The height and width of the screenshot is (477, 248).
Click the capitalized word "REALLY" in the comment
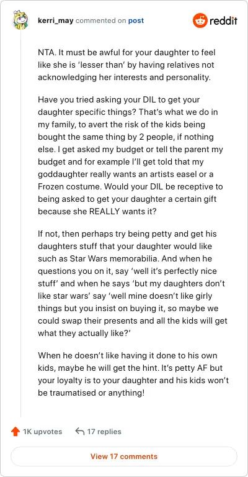click(x=104, y=211)
